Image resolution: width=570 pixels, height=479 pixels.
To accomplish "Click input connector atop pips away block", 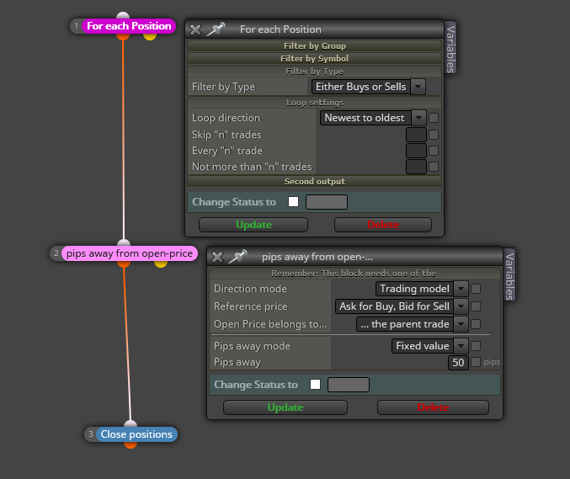I will (124, 242).
